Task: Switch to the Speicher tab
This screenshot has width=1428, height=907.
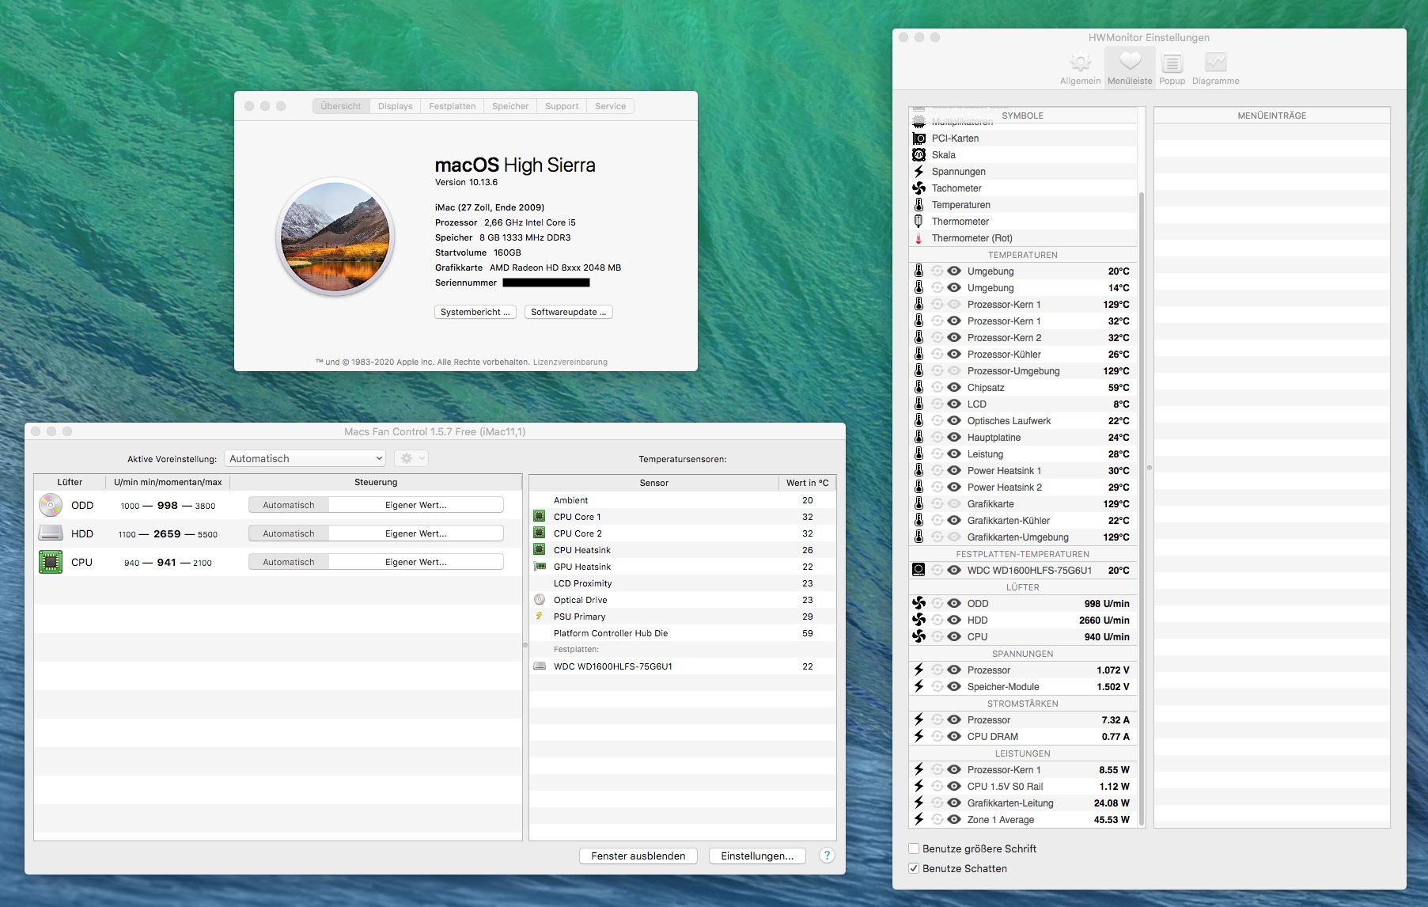Action: pyautogui.click(x=510, y=106)
